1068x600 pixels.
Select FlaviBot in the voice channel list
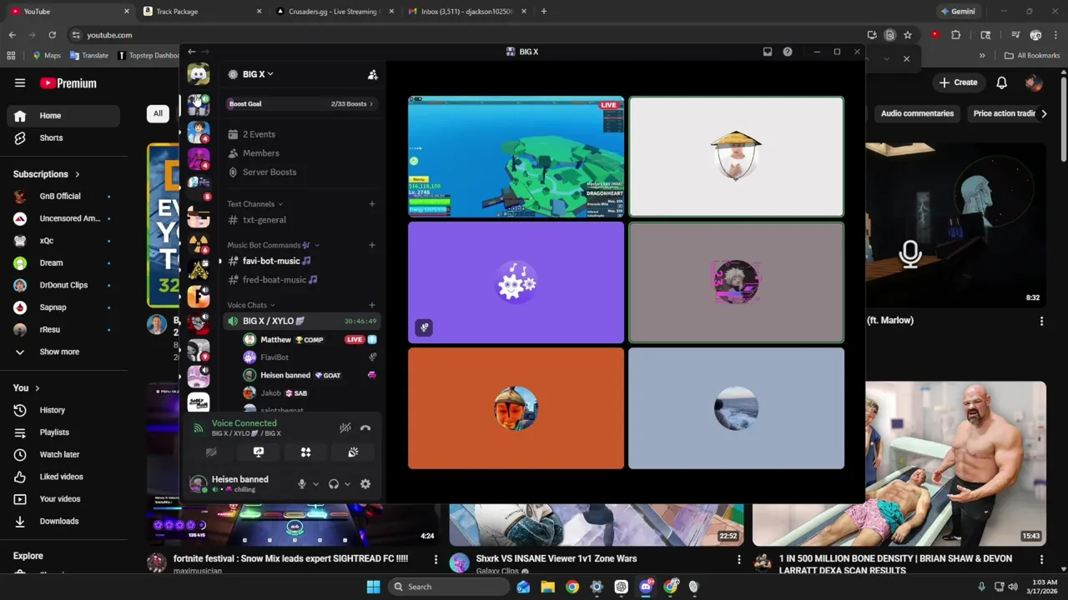[309, 357]
